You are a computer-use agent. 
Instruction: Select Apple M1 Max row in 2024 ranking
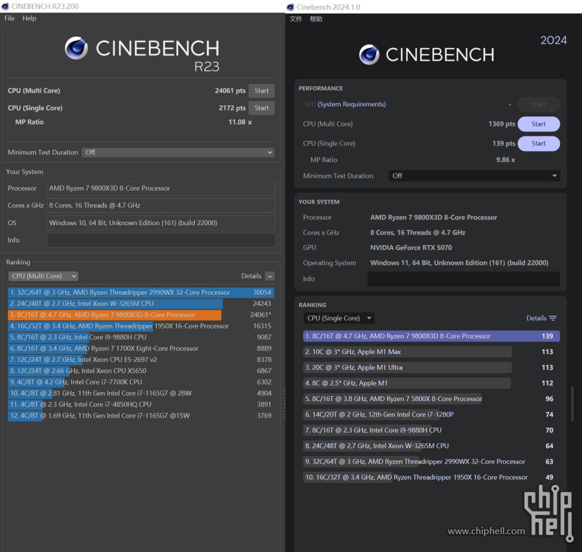point(431,352)
